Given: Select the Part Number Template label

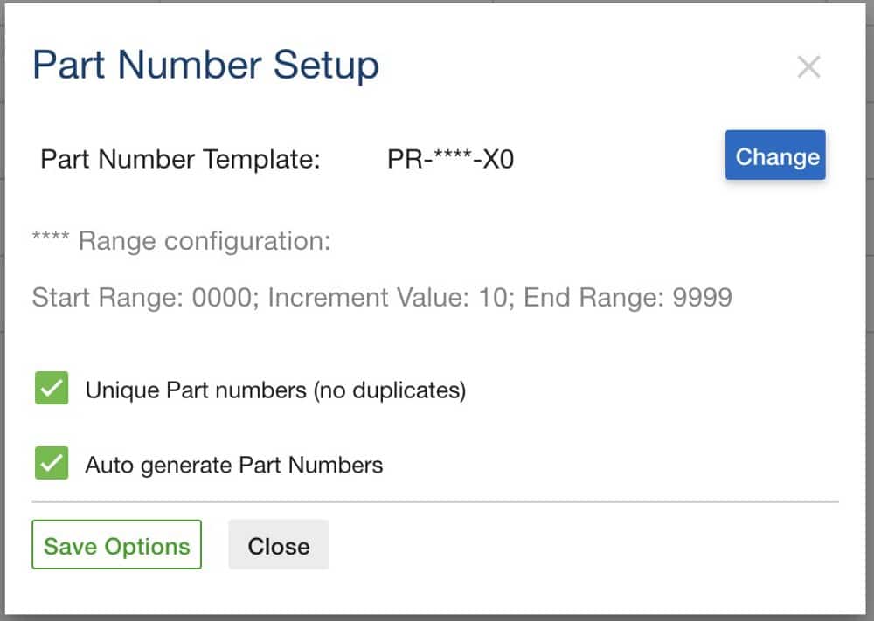Looking at the screenshot, I should [179, 158].
